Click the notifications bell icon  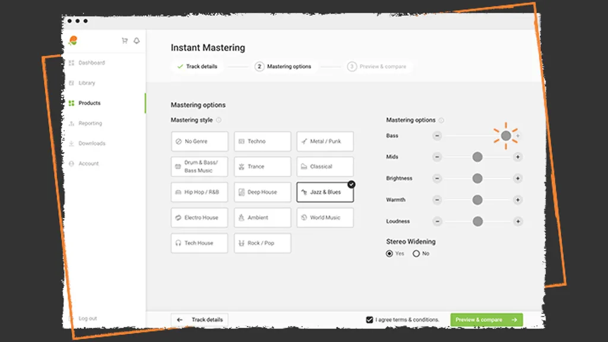(x=137, y=41)
